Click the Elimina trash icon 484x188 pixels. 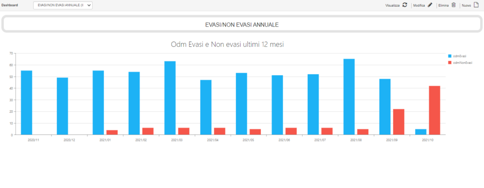click(x=453, y=5)
